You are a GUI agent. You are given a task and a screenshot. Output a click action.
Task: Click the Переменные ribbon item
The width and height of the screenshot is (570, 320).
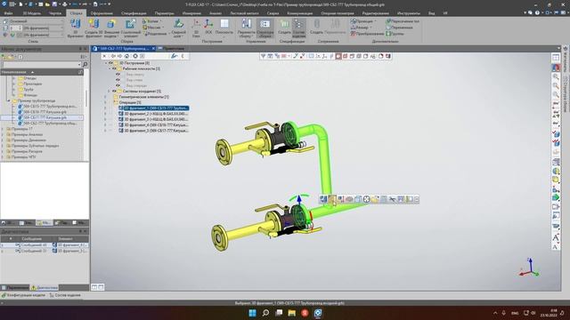(x=400, y=28)
